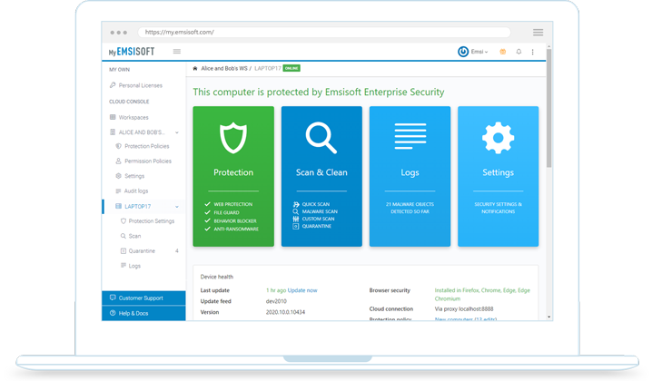Open the Scan & Clean magnifier tile icon
The height and width of the screenshot is (381, 652).
tap(321, 138)
